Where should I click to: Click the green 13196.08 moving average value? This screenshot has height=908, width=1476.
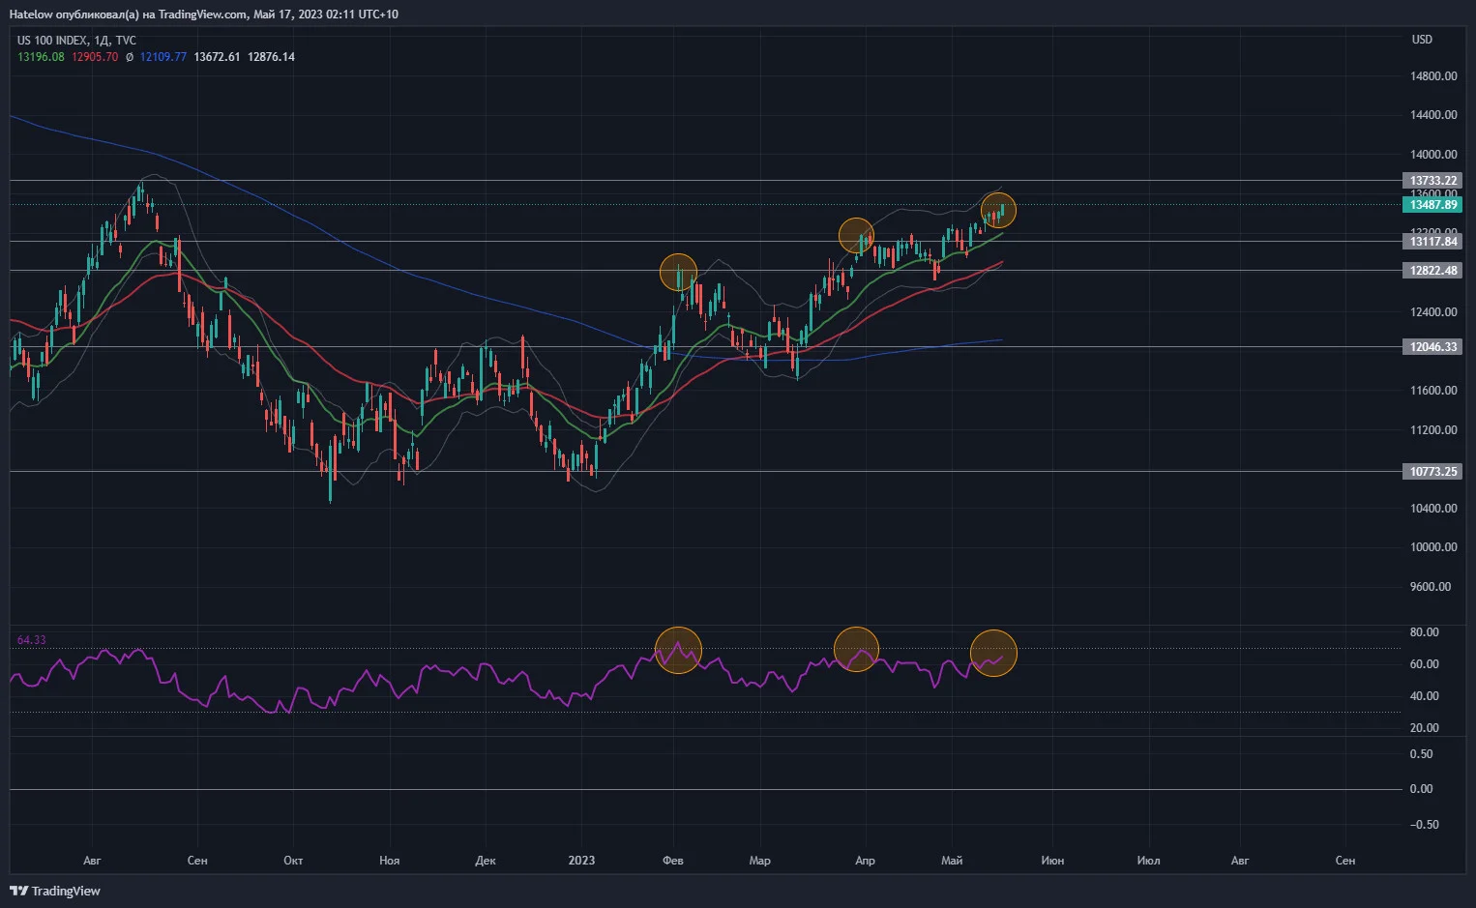(41, 57)
